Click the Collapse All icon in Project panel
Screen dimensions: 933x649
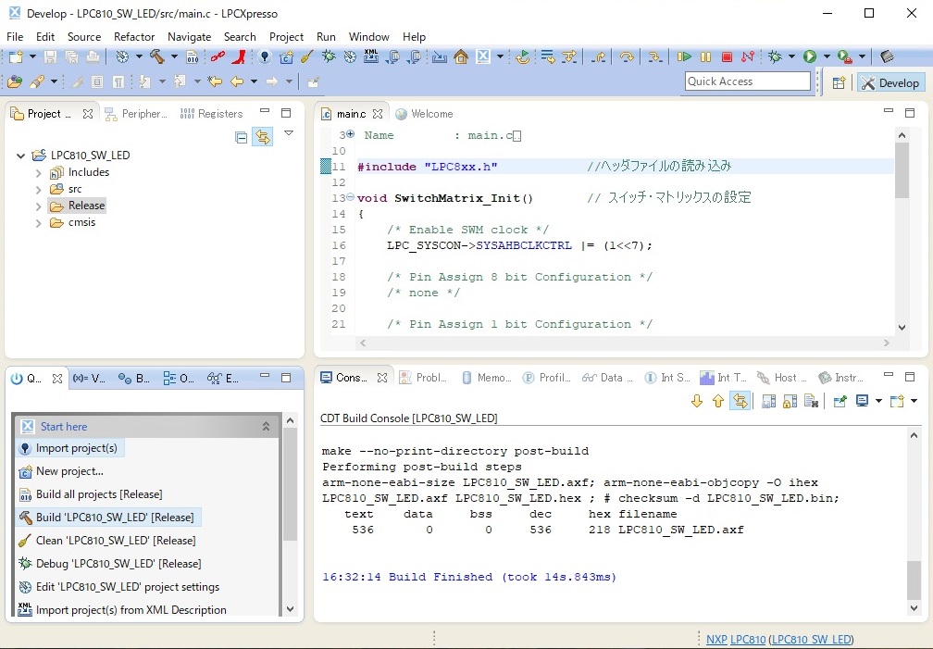coord(241,138)
